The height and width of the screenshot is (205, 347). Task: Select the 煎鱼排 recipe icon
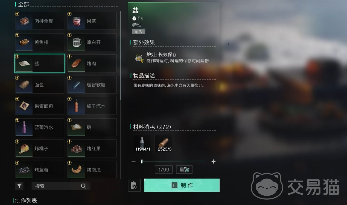(24, 43)
